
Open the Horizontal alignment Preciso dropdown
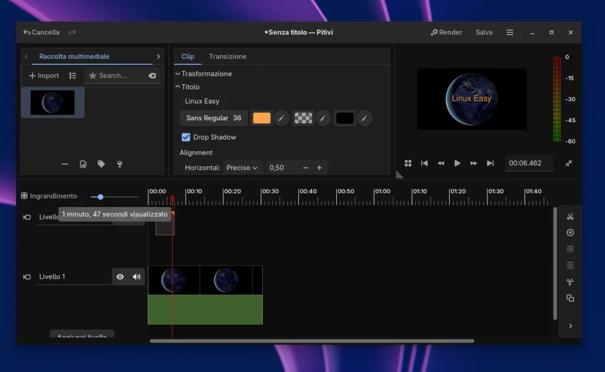pyautogui.click(x=242, y=168)
